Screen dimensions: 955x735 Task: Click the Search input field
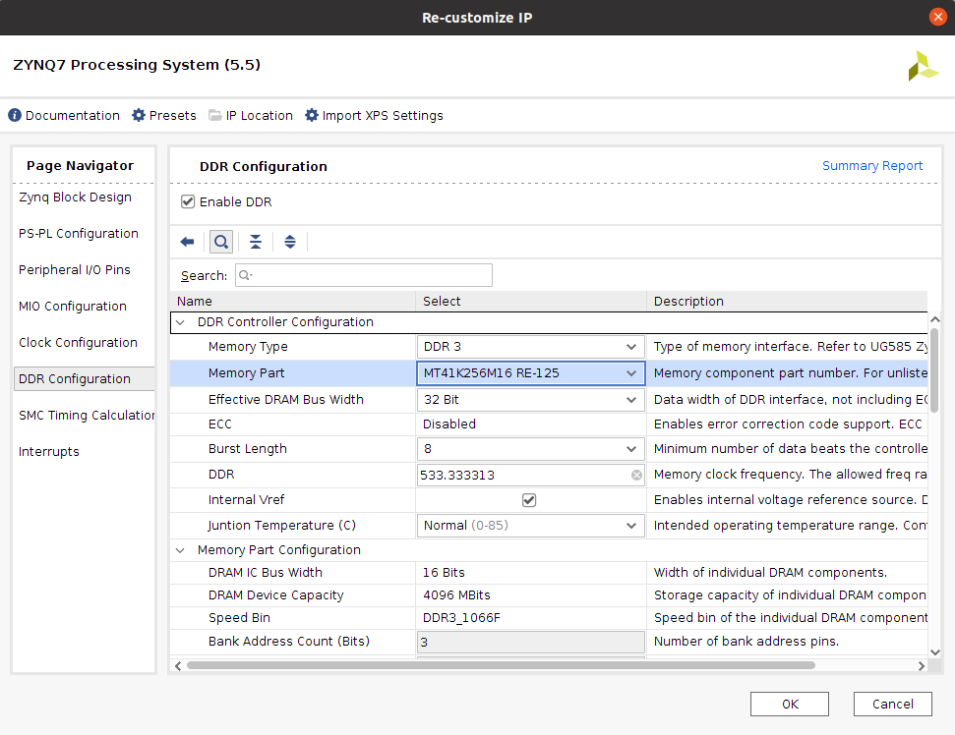364,275
